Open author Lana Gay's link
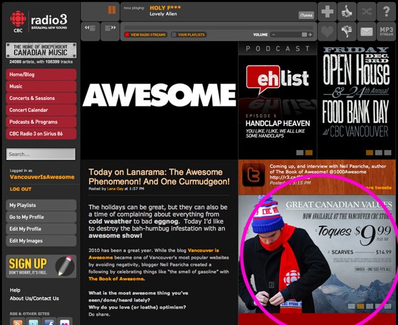 [x=115, y=189]
